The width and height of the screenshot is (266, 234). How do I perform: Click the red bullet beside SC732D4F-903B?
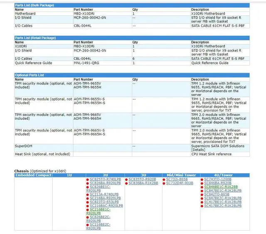(165, 183)
